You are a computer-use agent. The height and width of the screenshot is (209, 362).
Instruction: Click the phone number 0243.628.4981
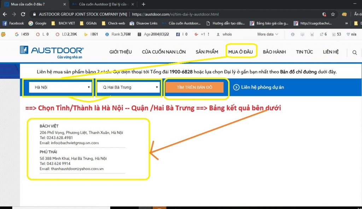59,138
